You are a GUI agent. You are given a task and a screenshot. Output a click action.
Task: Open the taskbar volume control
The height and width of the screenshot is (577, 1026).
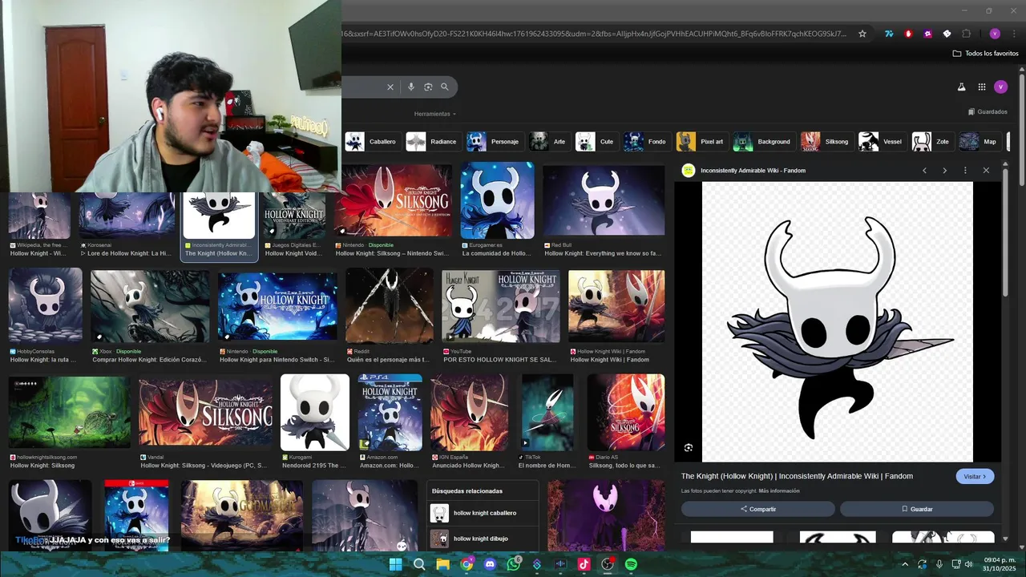click(968, 564)
